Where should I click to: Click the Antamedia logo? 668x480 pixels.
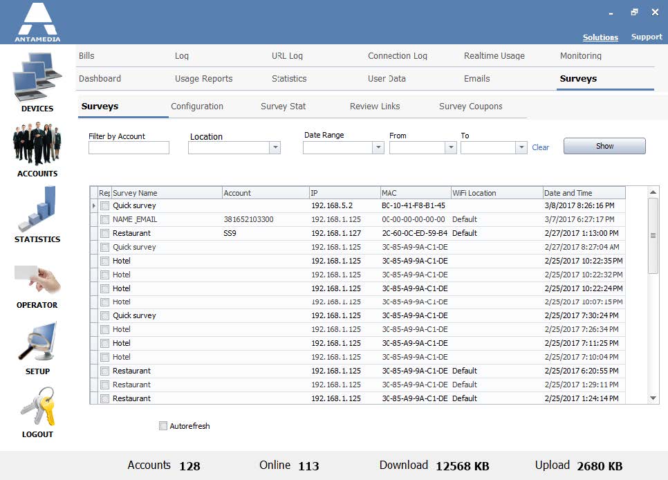37,22
